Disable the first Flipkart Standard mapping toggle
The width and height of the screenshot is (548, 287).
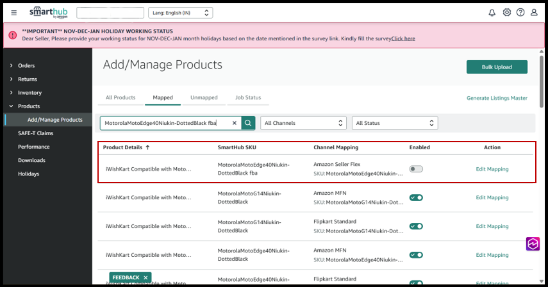(416, 226)
